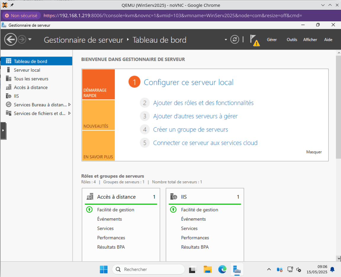The image size is (341, 277).
Task: Open Accès à distance sidebar entry
Action: (x=36, y=87)
